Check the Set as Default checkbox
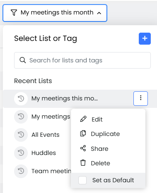This screenshot has width=157, height=193. (82, 180)
